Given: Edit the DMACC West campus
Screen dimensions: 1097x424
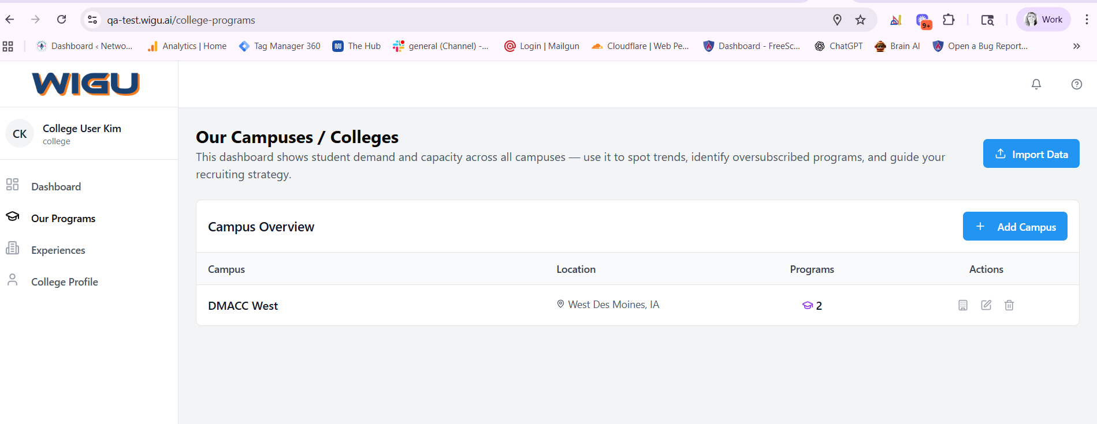Looking at the screenshot, I should click(986, 305).
